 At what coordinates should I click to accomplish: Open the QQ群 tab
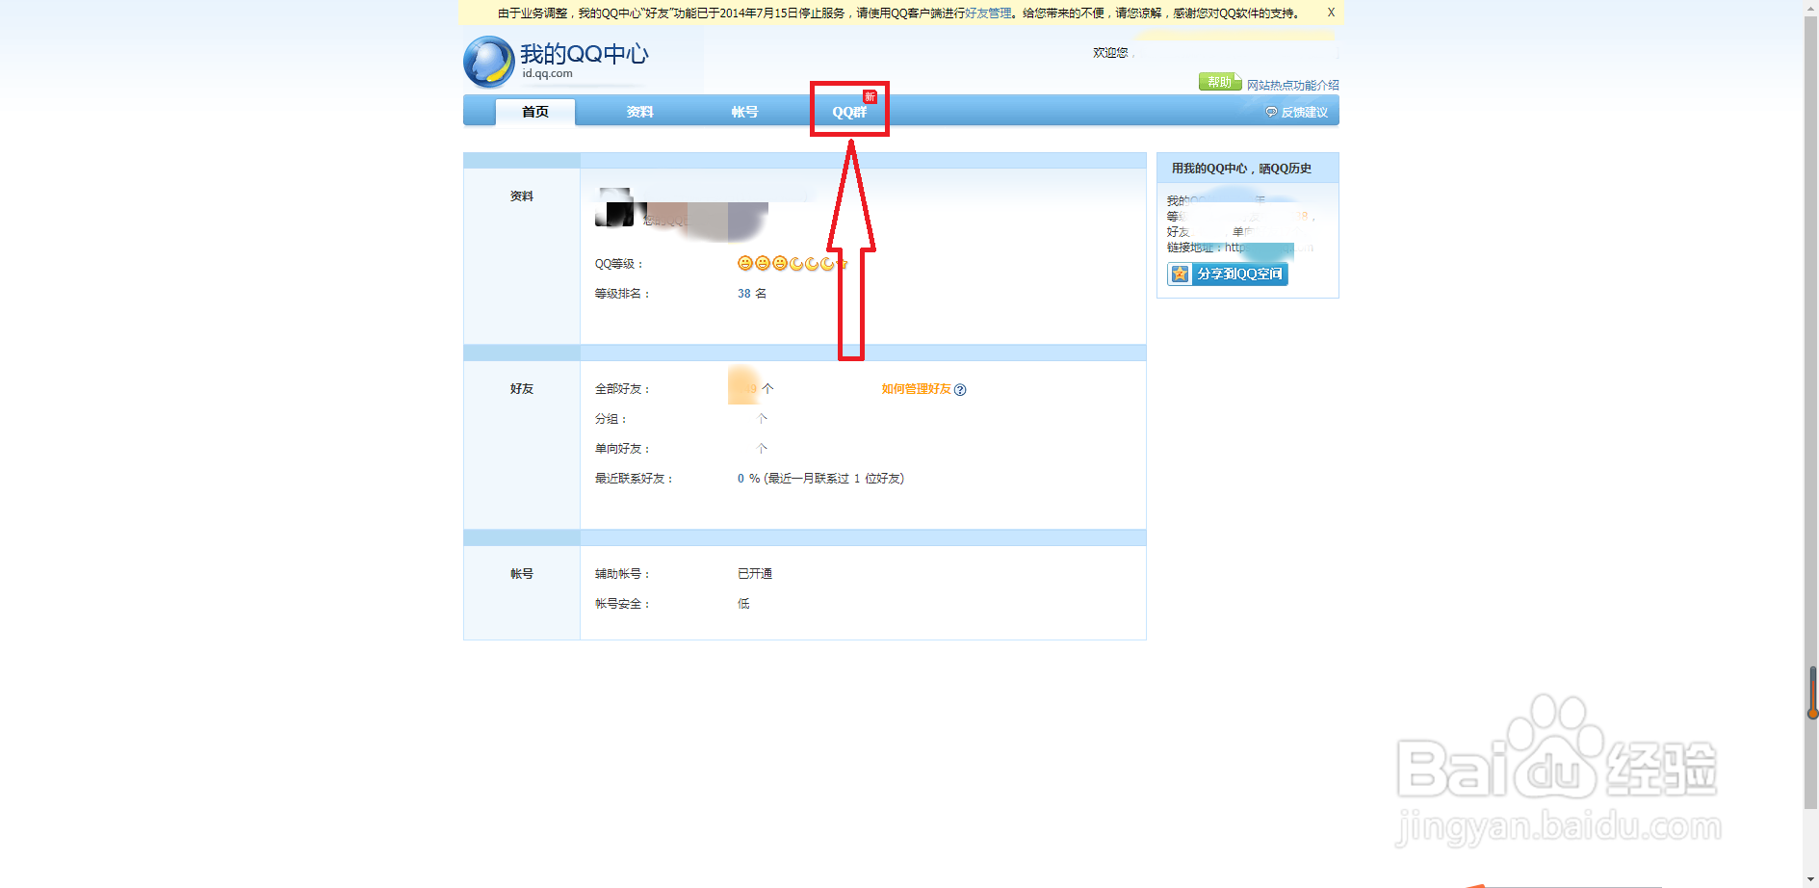coord(849,112)
